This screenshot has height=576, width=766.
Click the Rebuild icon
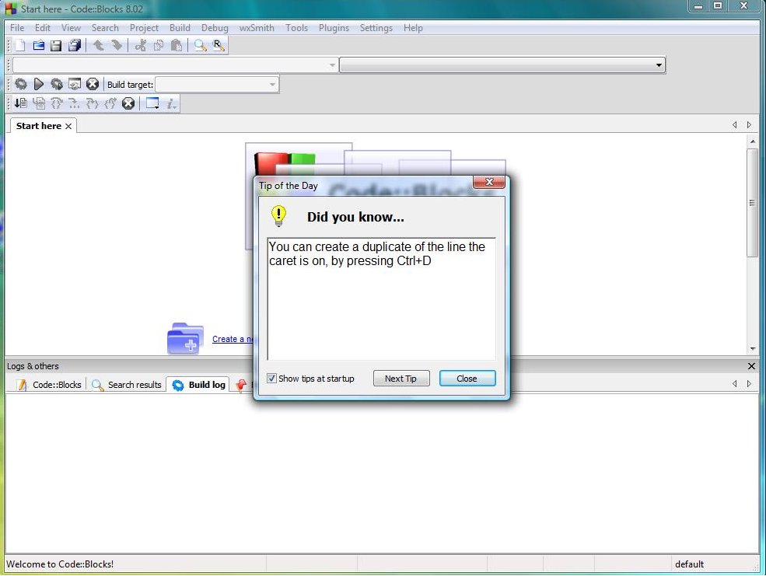[x=74, y=84]
